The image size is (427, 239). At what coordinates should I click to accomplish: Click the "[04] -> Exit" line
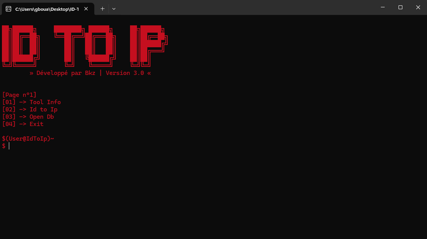coord(23,124)
